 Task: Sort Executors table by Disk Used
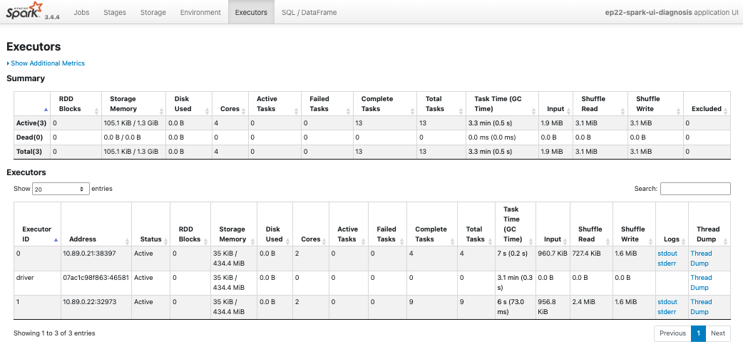click(275, 224)
